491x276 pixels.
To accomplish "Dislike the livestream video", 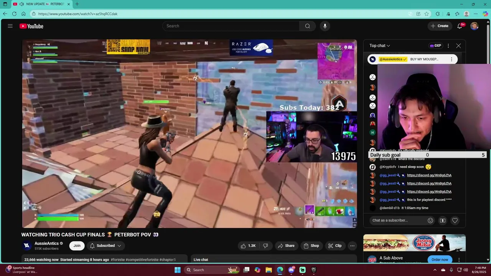I will (x=265, y=246).
